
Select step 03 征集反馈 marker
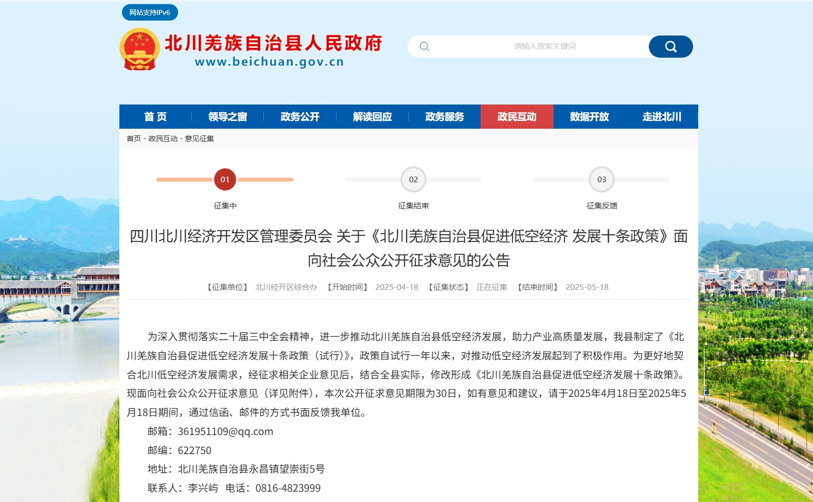coord(602,180)
